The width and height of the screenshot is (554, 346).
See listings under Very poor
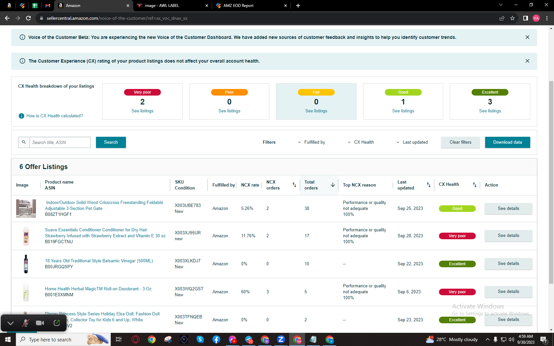[x=142, y=111]
